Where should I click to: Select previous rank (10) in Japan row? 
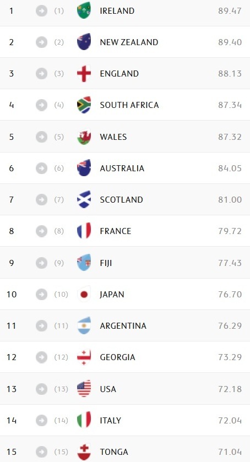tap(61, 295)
